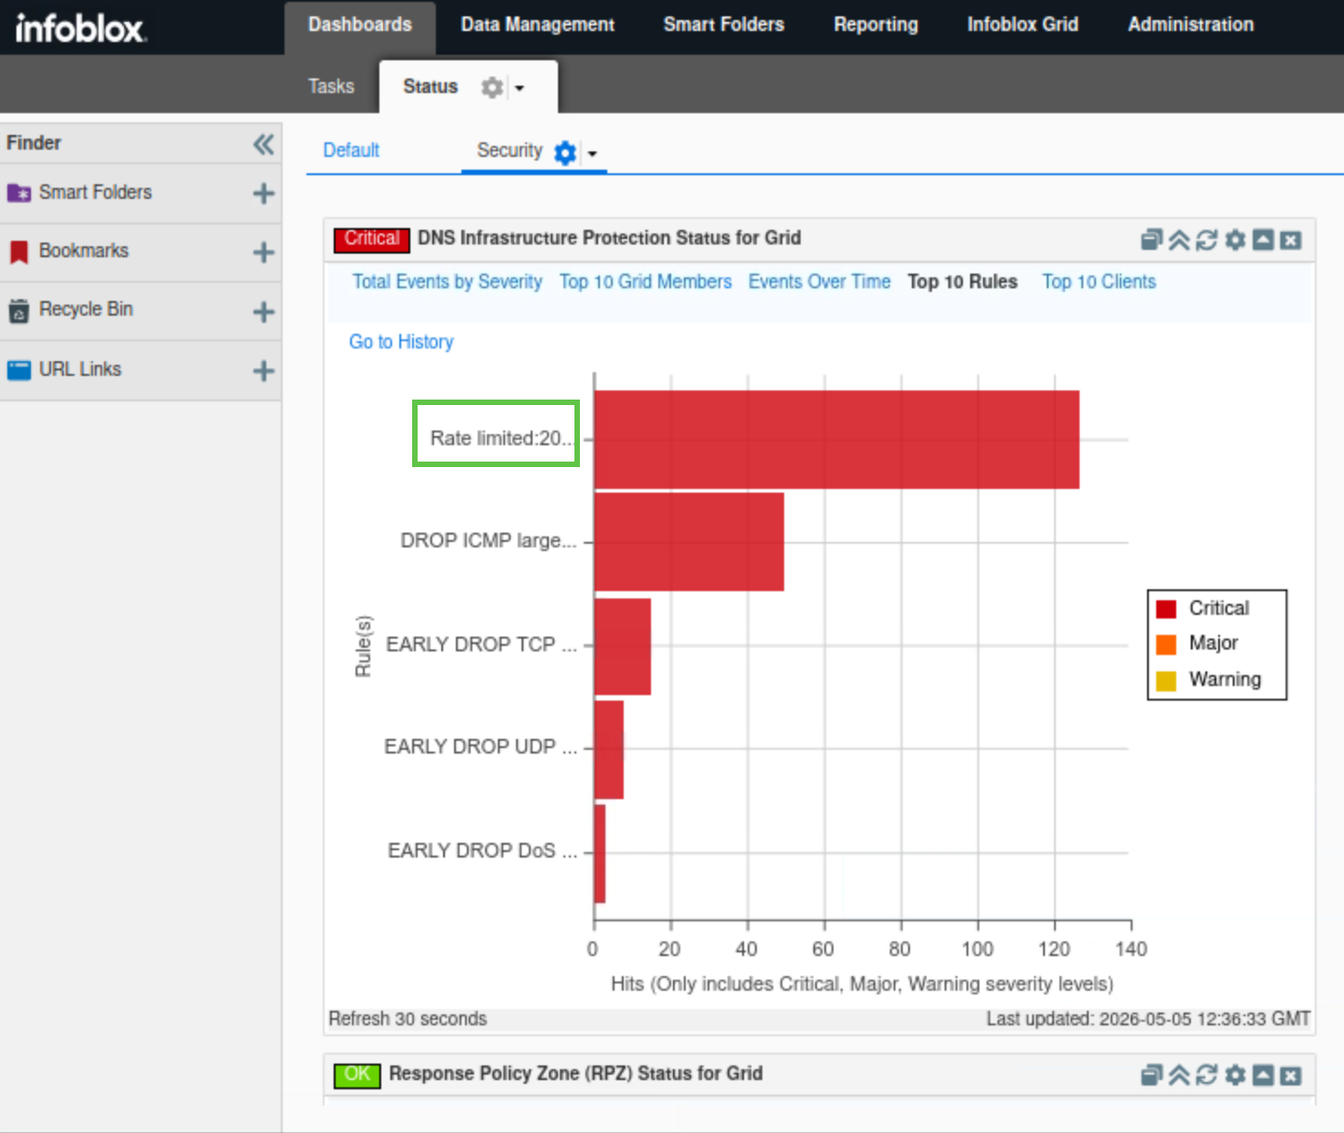Click the Response Policy Zone Status title
This screenshot has width=1344, height=1133.
click(x=575, y=1074)
